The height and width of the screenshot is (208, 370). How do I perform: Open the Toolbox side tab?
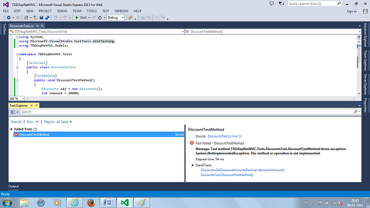[x=4, y=29]
